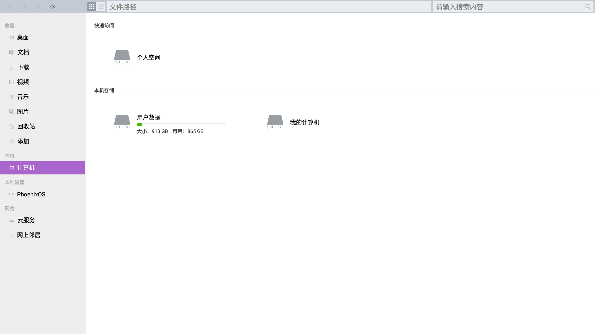Click the 计算机 monitor icon
Image resolution: width=595 pixels, height=334 pixels.
tap(11, 168)
